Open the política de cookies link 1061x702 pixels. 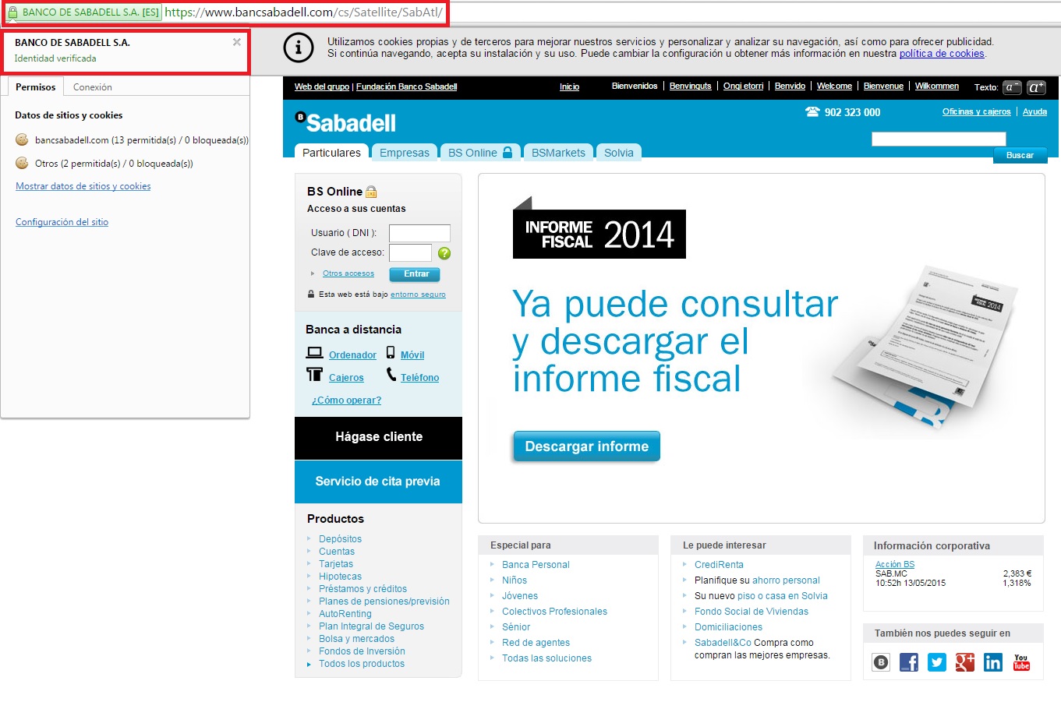(942, 54)
